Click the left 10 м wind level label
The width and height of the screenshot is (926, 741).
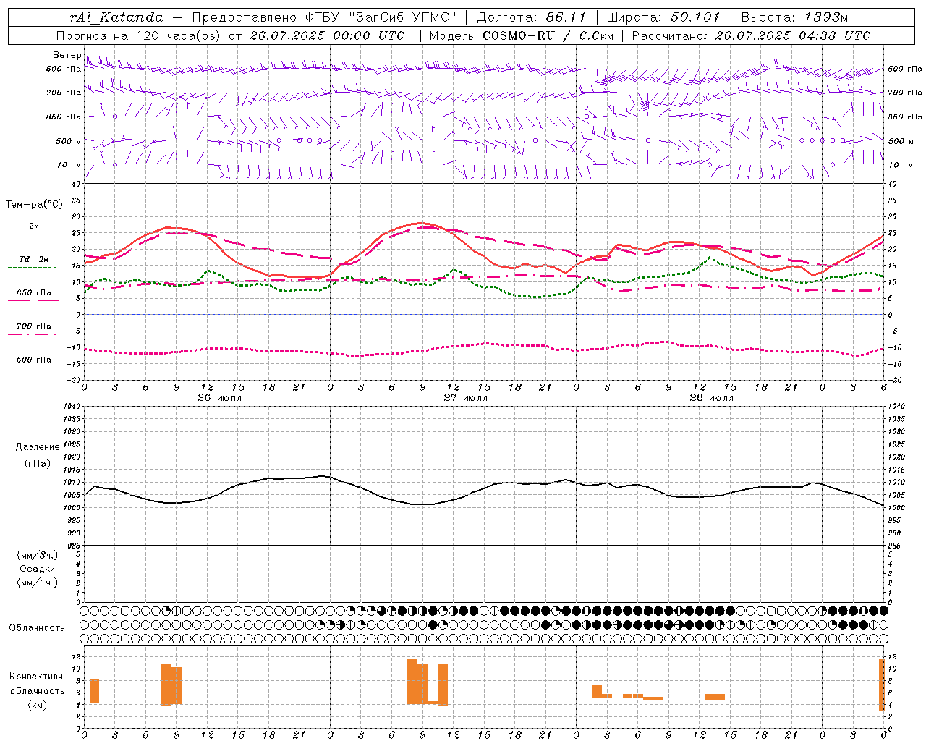coord(69,165)
